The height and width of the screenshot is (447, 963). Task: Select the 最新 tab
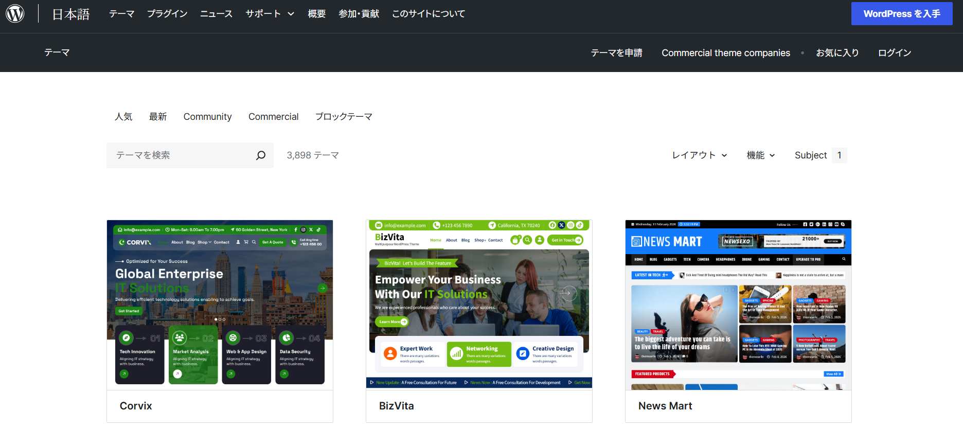click(x=158, y=117)
